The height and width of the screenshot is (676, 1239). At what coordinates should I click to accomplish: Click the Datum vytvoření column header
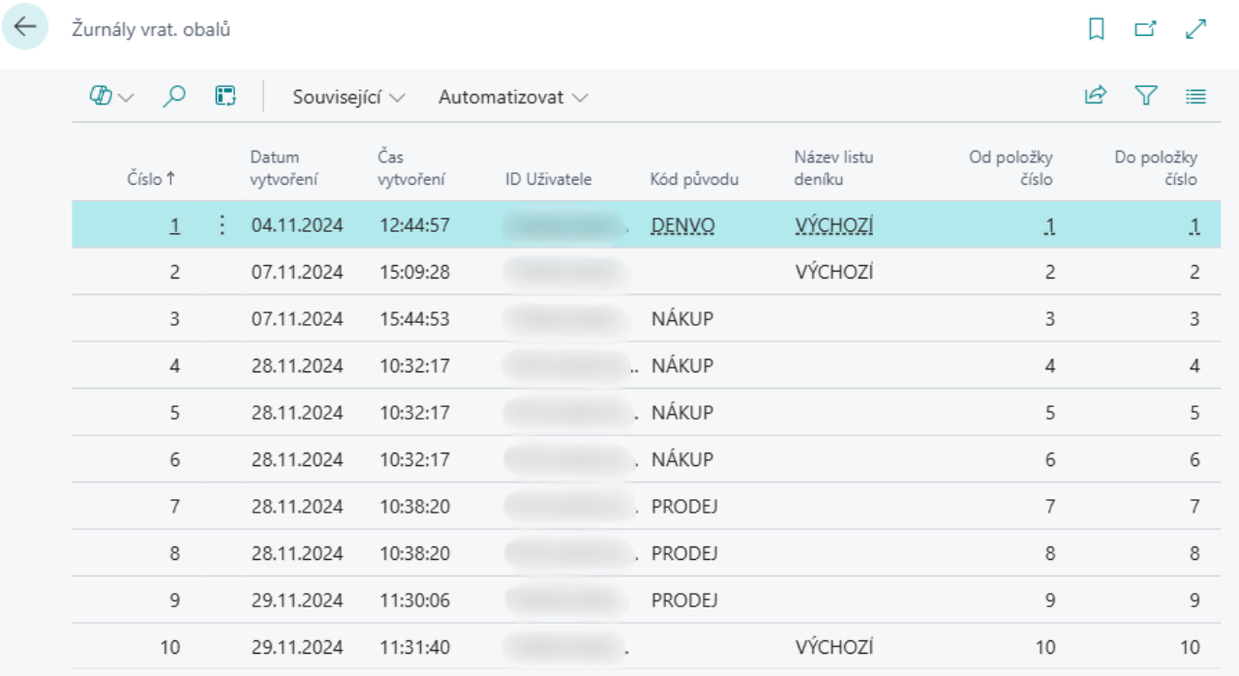pos(284,168)
